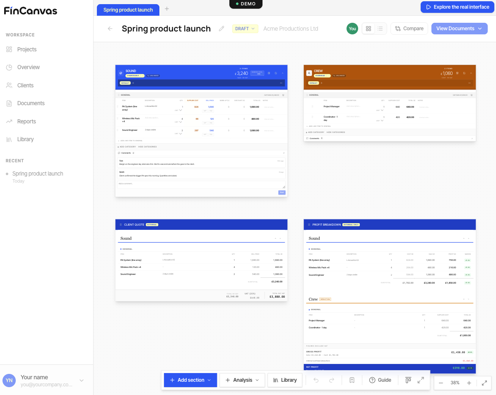Click the Client Quote header menu icon
Viewport: 496px width, 395px height.
121,225
